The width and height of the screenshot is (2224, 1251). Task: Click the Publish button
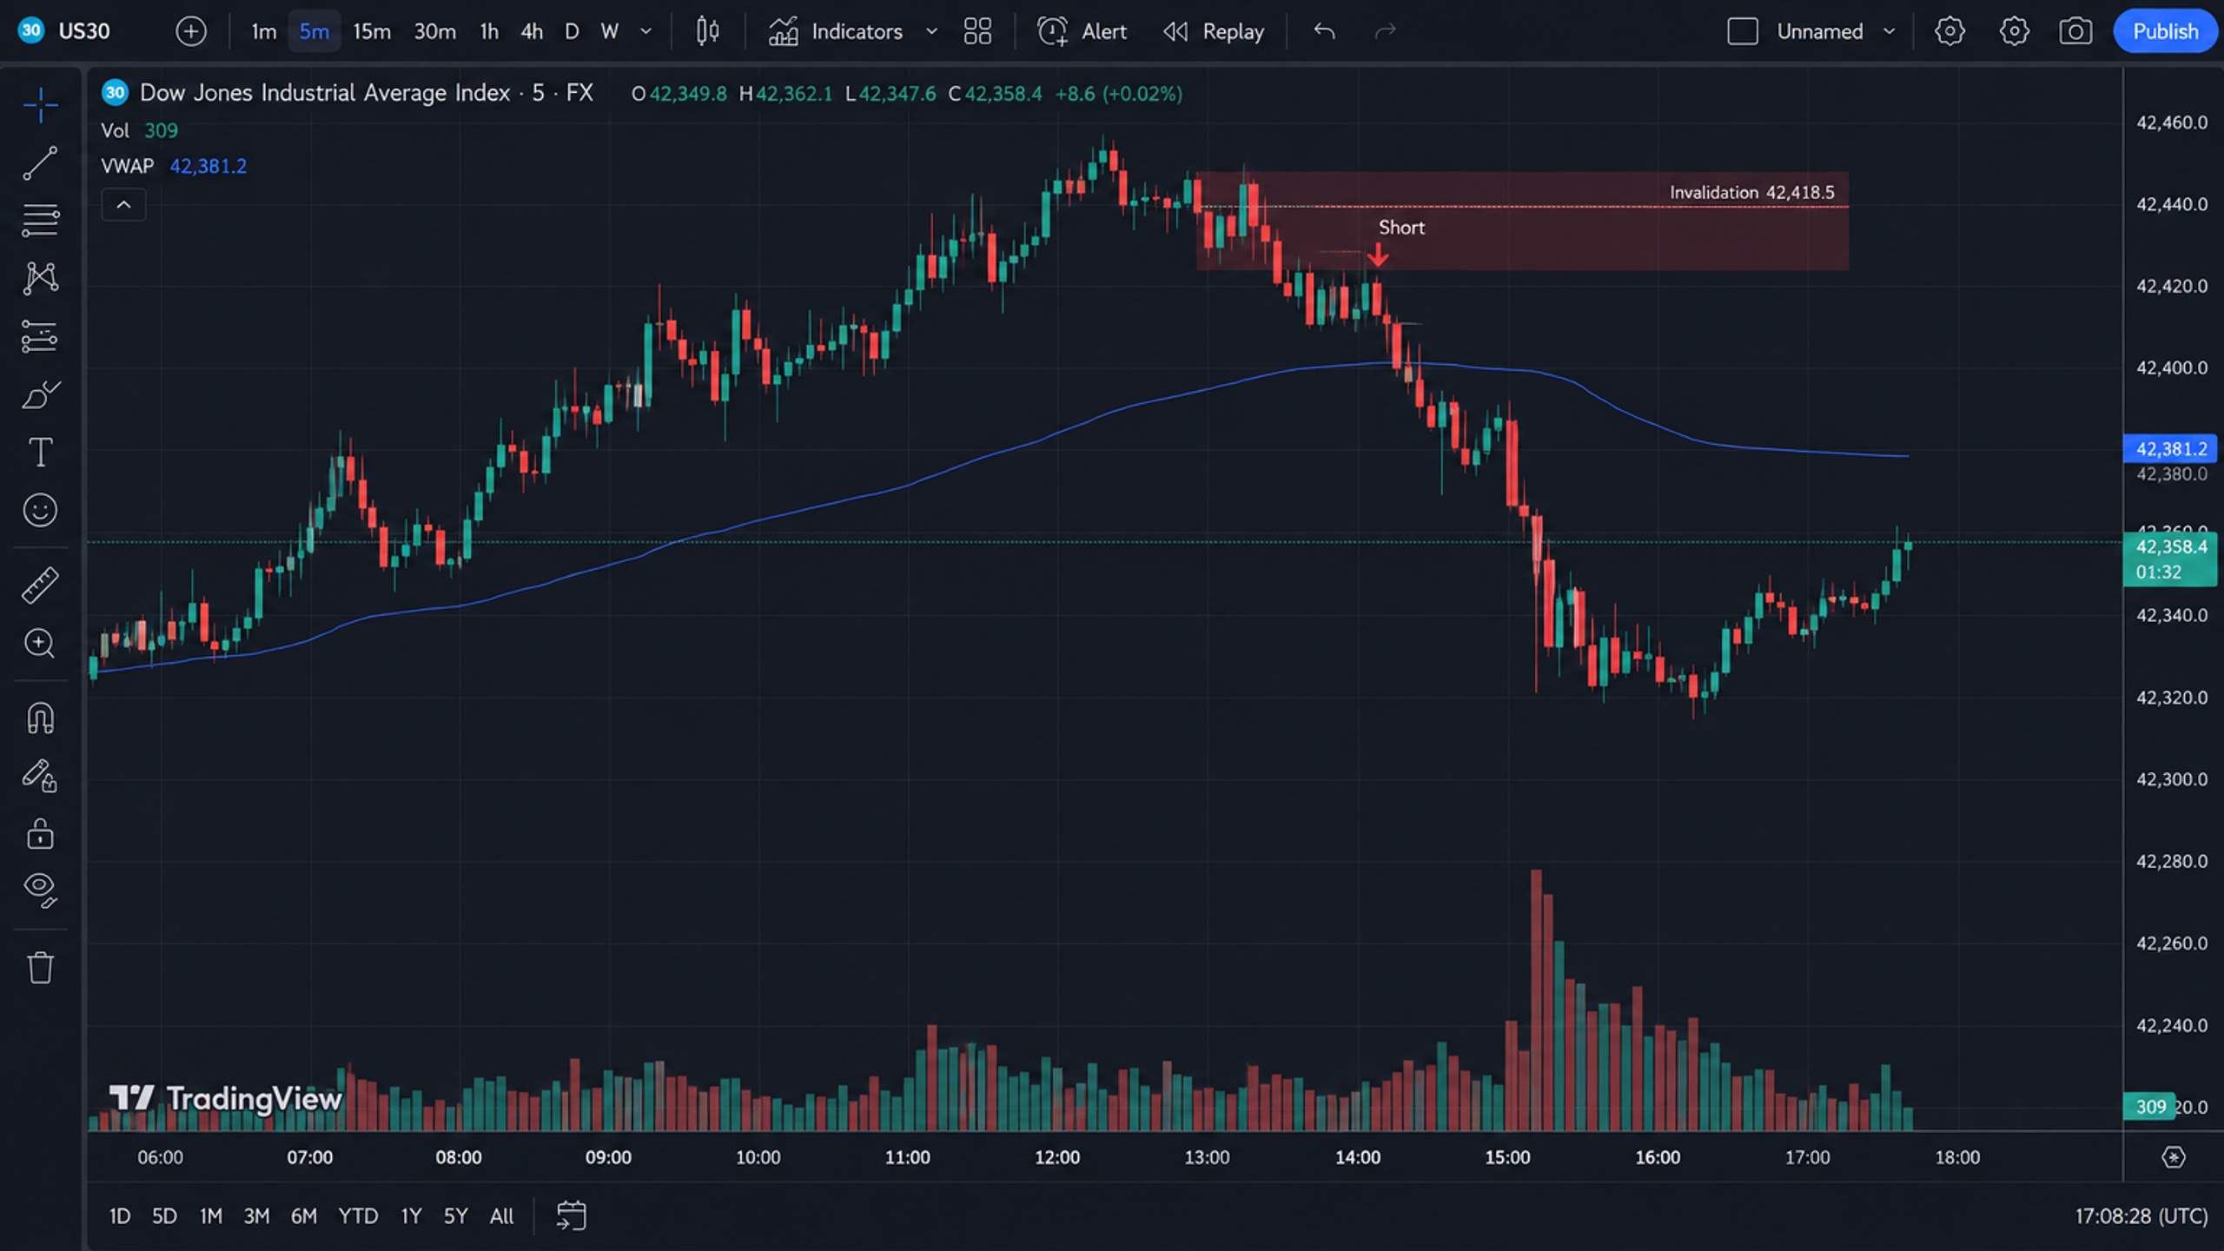click(x=2165, y=31)
